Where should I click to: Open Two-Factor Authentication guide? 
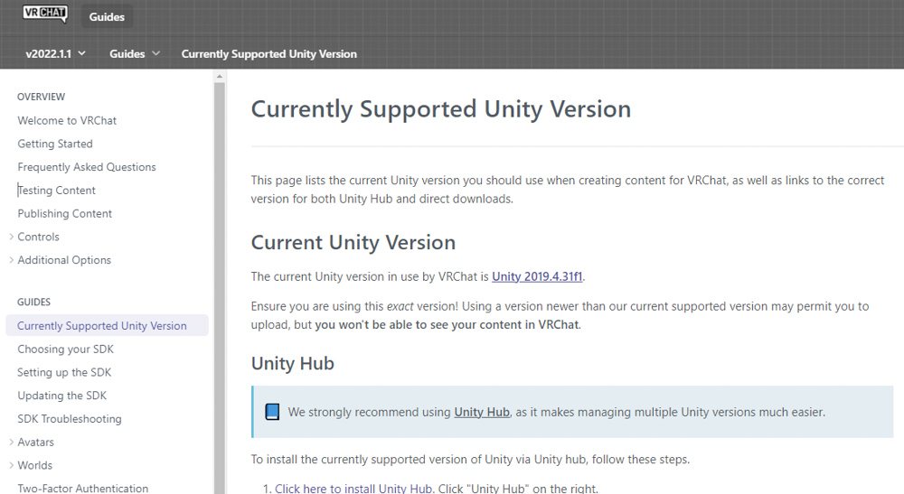(82, 488)
